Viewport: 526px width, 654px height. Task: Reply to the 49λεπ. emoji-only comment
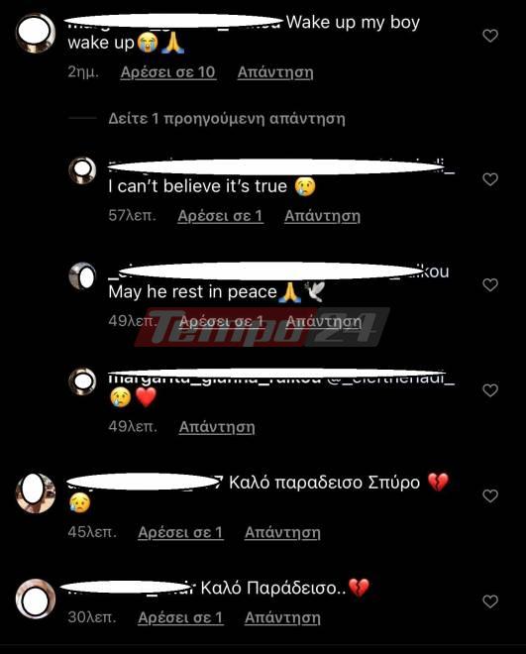pos(217,427)
